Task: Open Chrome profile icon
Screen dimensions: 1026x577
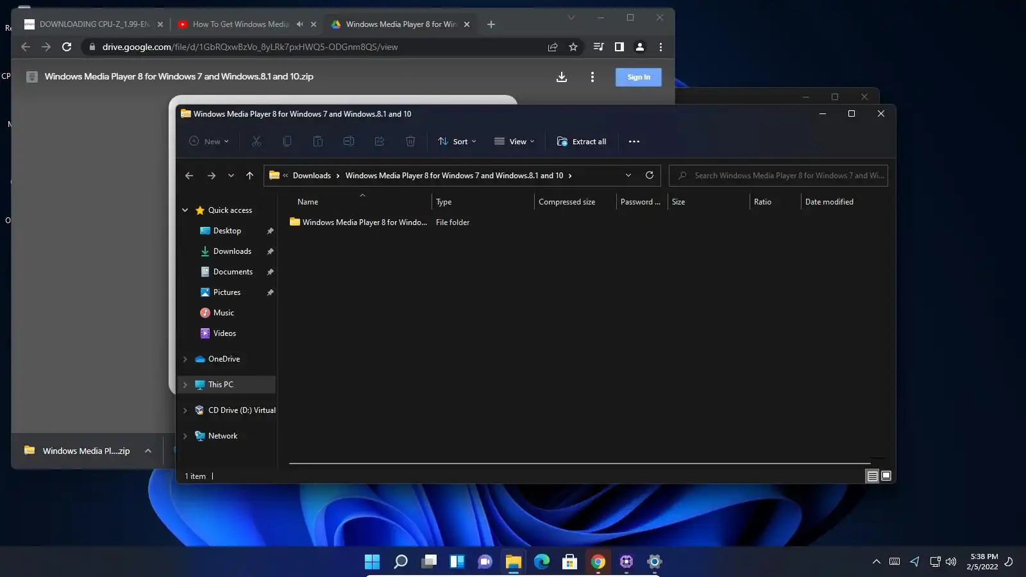Action: (640, 47)
